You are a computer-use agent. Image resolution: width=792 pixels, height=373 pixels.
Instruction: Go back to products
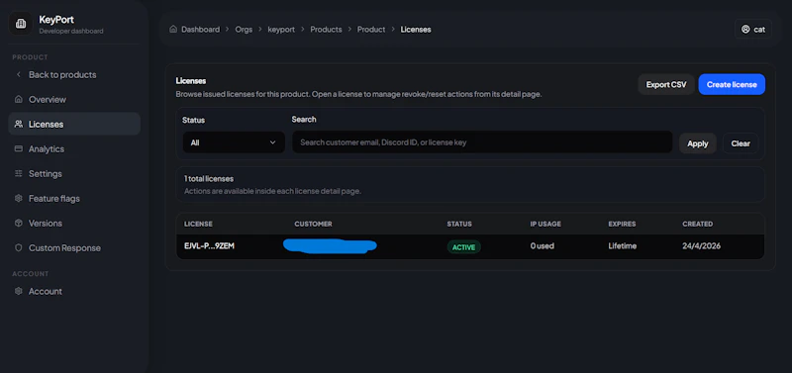74,75
